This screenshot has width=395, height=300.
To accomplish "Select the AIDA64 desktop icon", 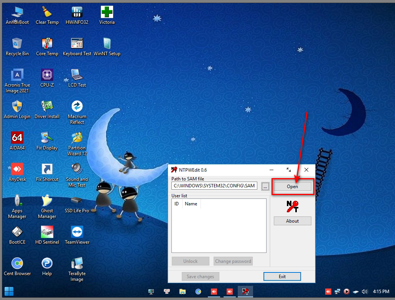I will 17,141.
